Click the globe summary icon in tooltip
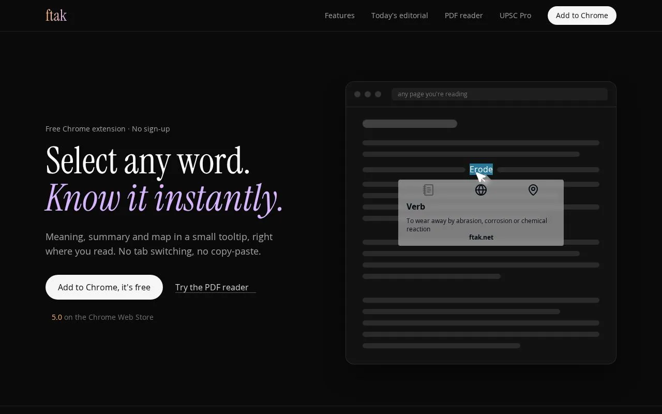662x414 pixels. [x=481, y=190]
